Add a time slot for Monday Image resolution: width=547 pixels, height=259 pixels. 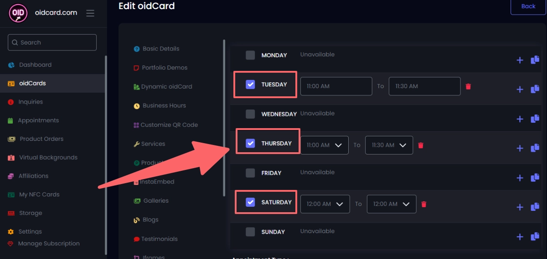(x=520, y=60)
